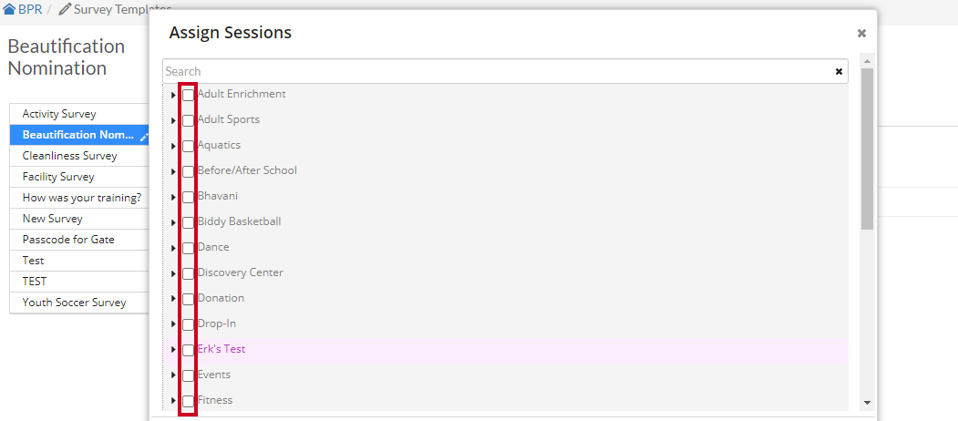Click the vertical scrollbar thumb in dialog

tap(867, 149)
